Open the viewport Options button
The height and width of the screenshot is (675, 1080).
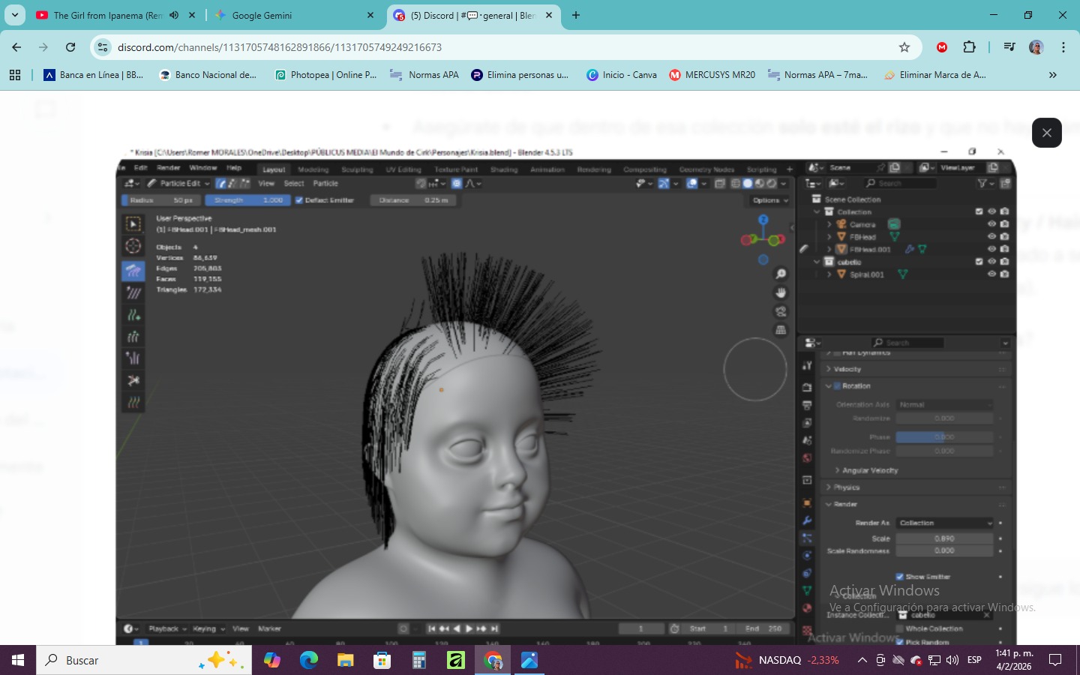(x=769, y=200)
